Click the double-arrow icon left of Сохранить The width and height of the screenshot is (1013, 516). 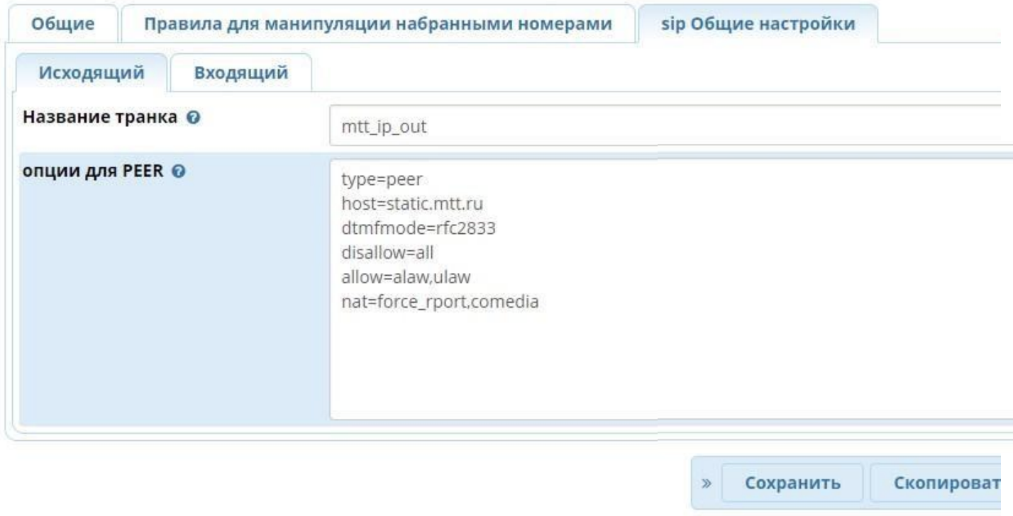point(706,484)
